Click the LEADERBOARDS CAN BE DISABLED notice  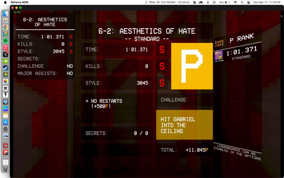point(237,152)
